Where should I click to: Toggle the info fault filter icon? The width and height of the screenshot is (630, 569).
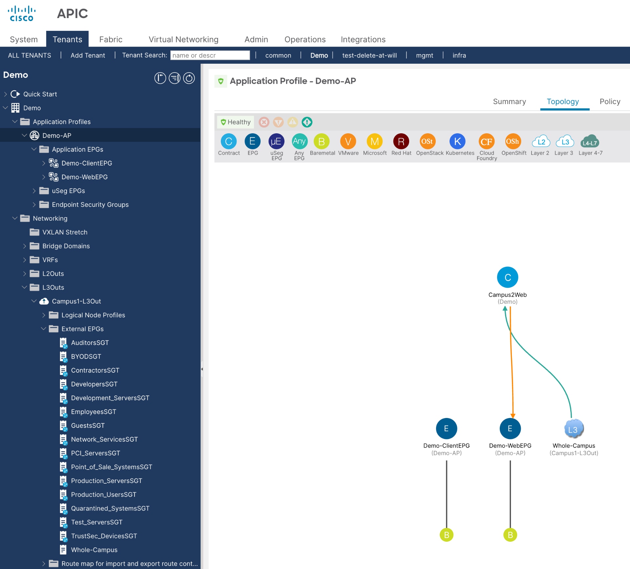click(x=307, y=122)
